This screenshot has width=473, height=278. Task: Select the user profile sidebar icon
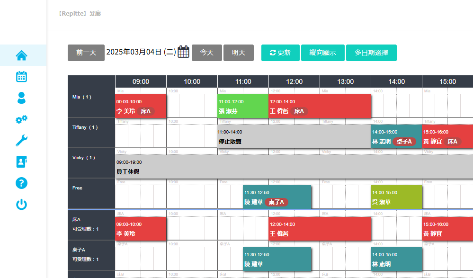tap(22, 98)
